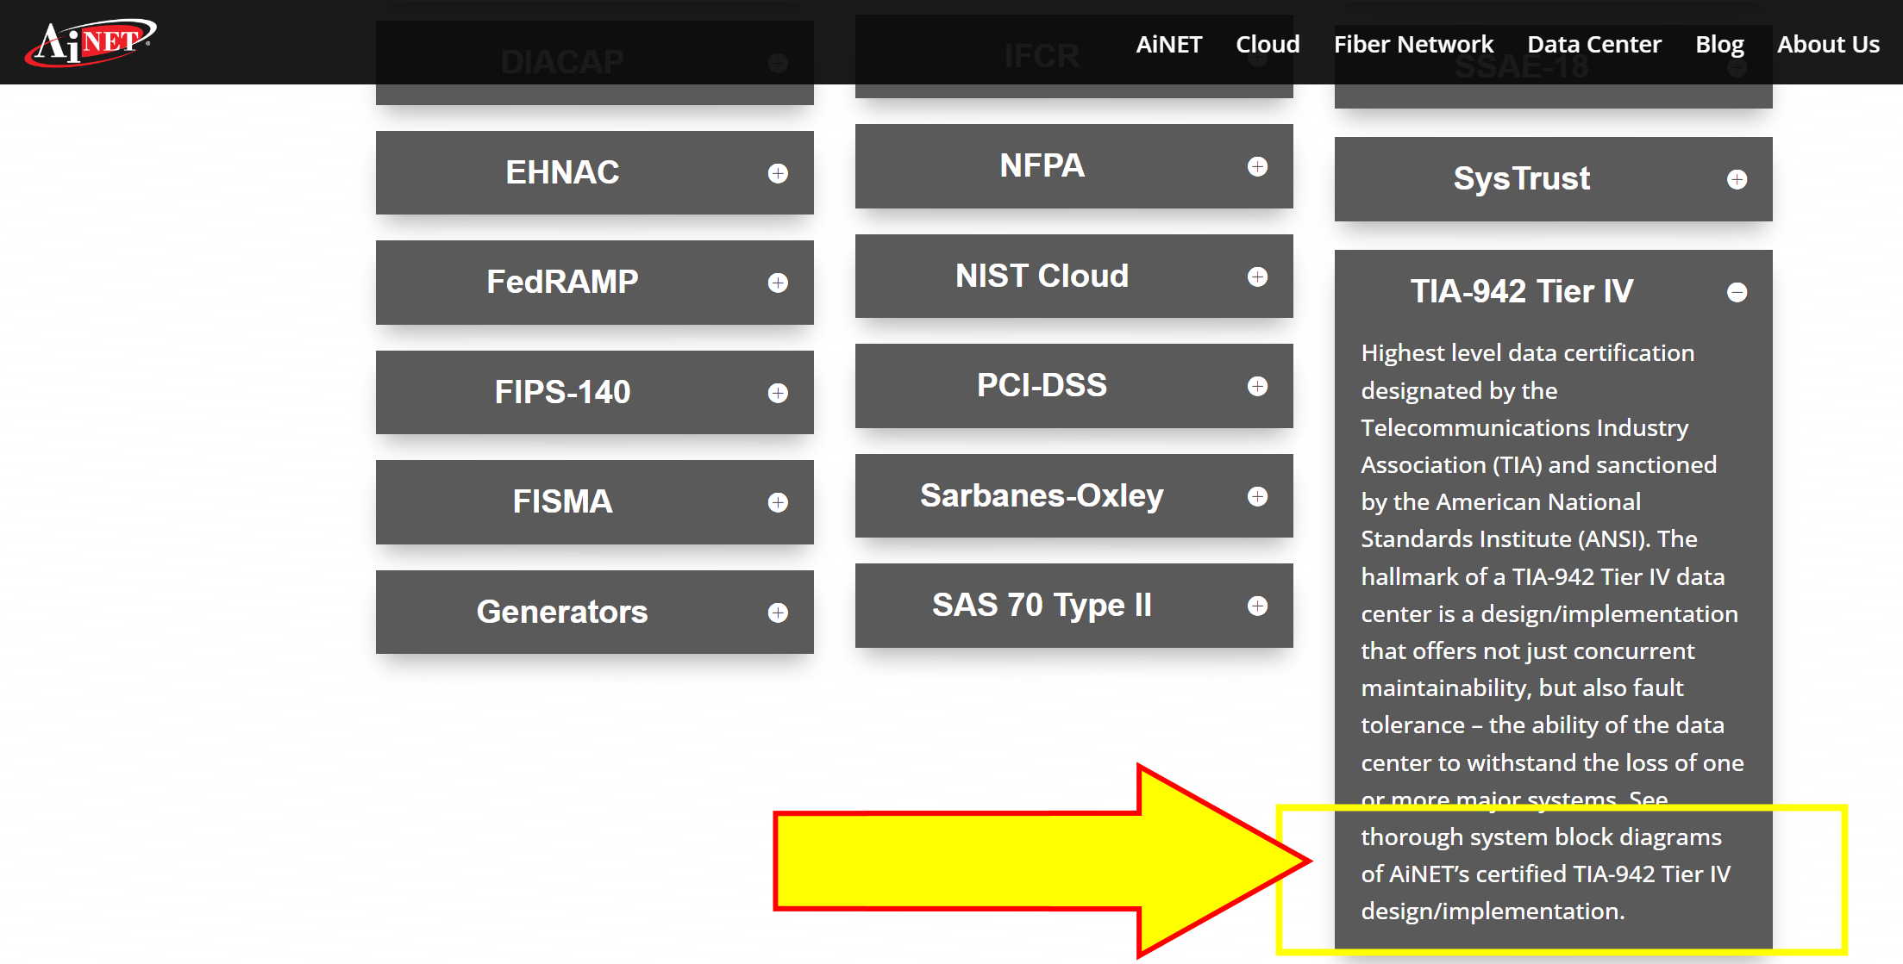Click plus icon on Generators panel

[778, 613]
